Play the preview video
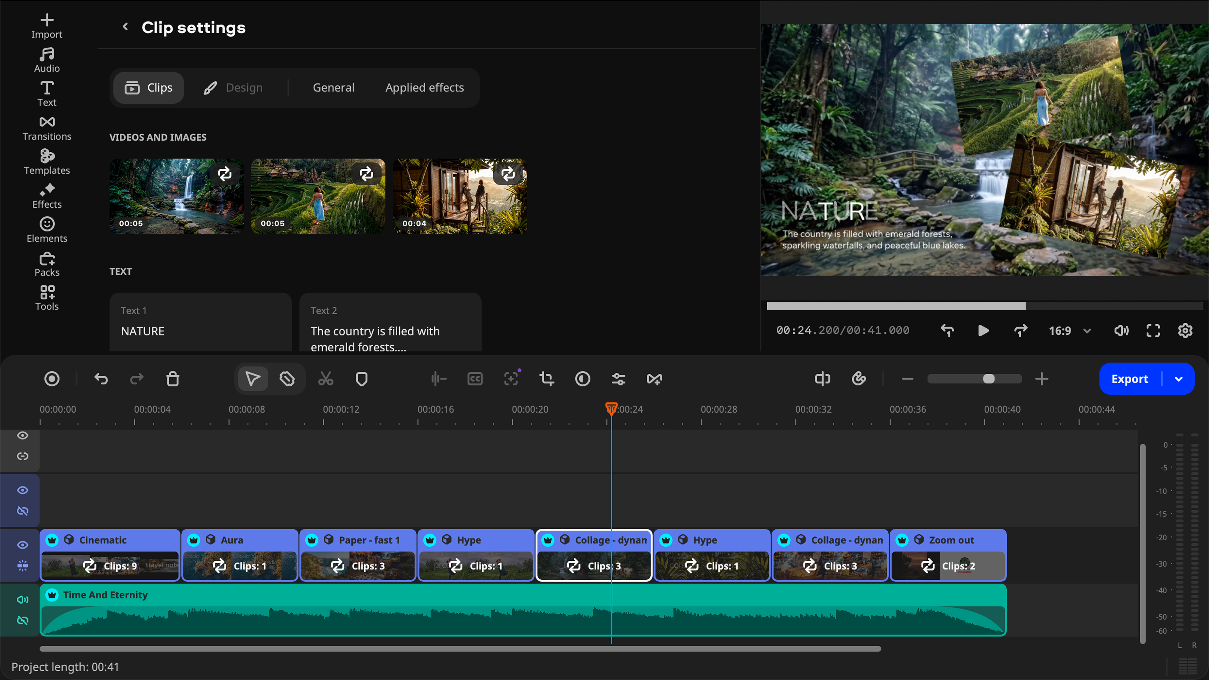The height and width of the screenshot is (680, 1209). tap(983, 331)
